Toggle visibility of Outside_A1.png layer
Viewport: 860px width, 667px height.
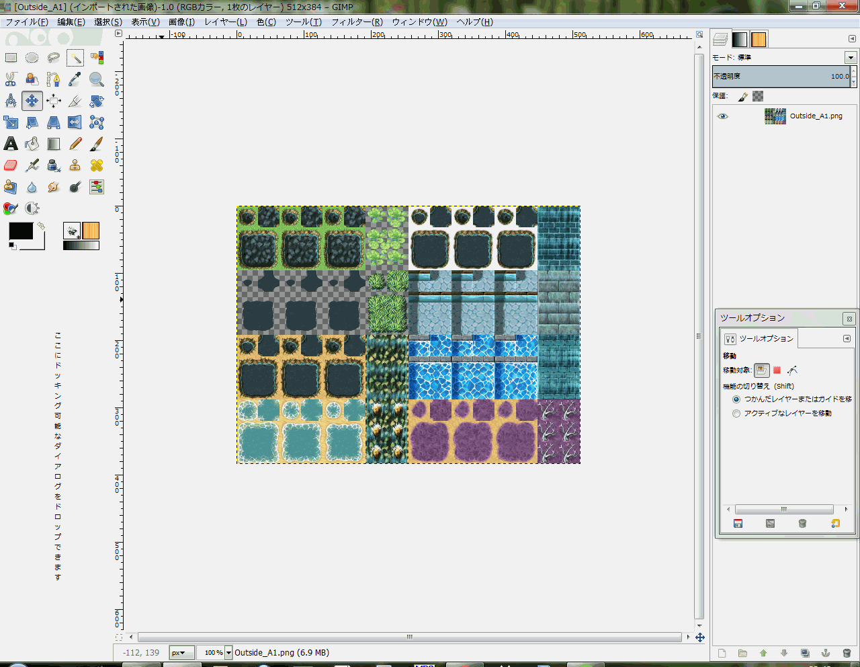(723, 116)
